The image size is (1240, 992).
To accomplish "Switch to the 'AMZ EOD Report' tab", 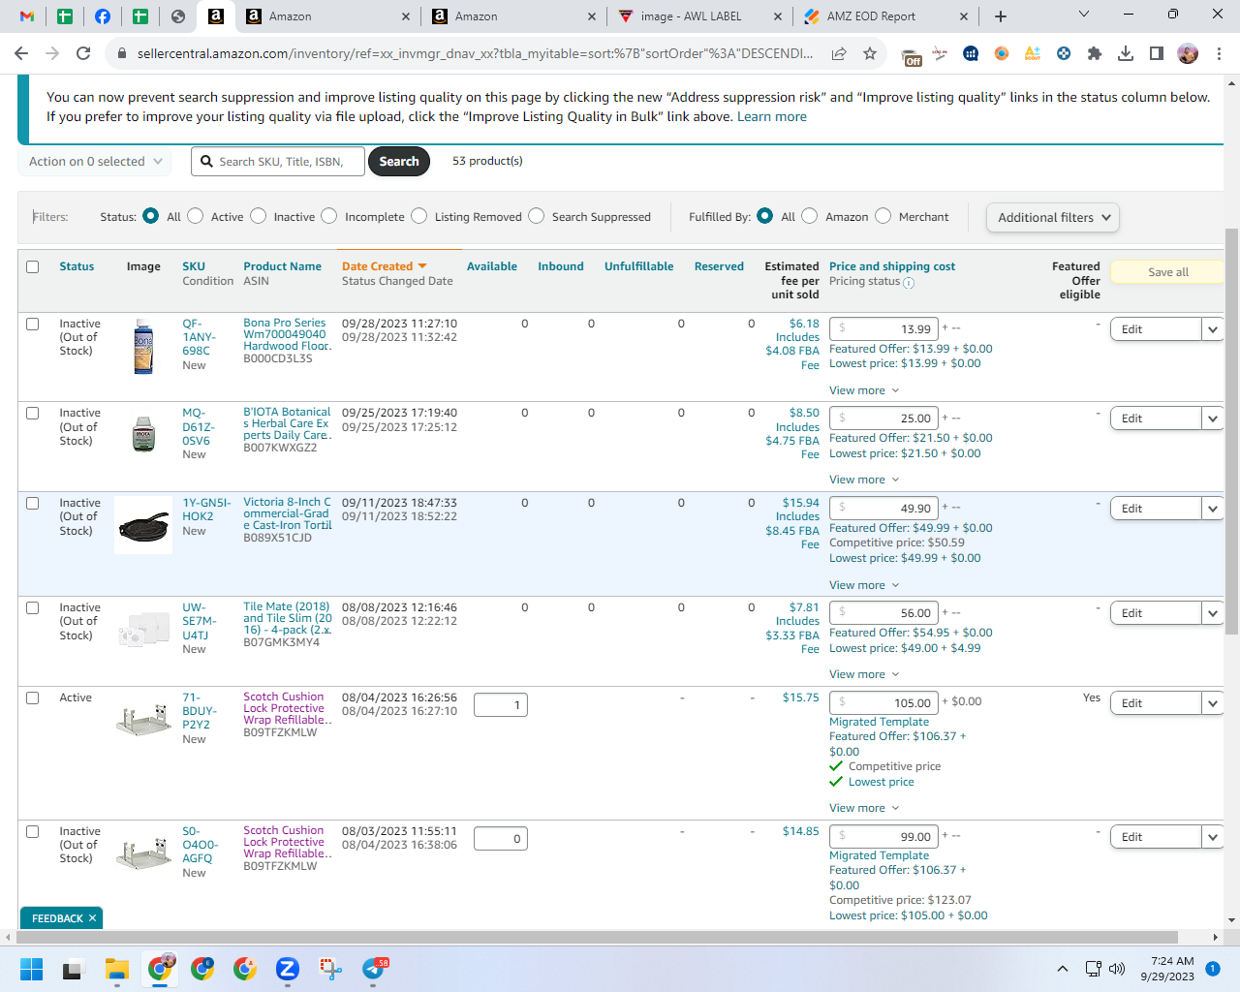I will tap(885, 16).
